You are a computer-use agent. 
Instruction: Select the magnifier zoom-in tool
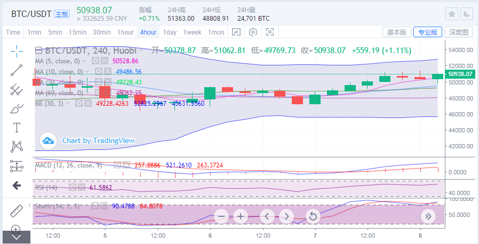[x=16, y=229]
